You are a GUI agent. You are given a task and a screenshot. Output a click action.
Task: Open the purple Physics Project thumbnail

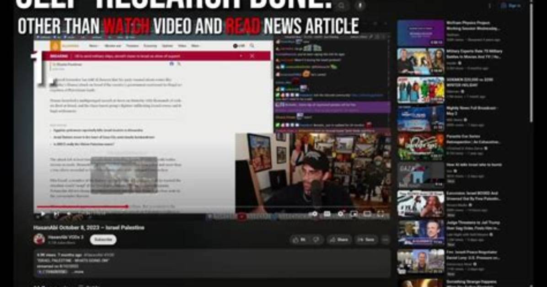[420, 33]
